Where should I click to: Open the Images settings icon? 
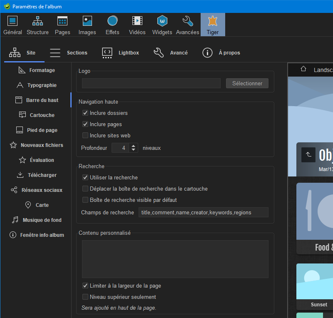click(87, 25)
